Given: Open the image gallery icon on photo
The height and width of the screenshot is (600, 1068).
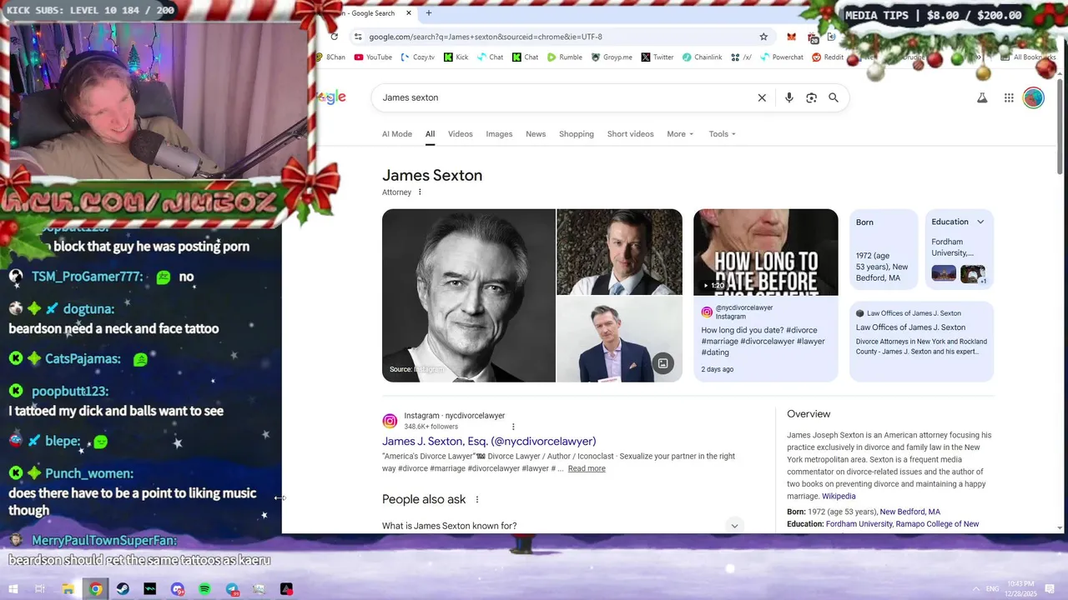Looking at the screenshot, I should 662,363.
